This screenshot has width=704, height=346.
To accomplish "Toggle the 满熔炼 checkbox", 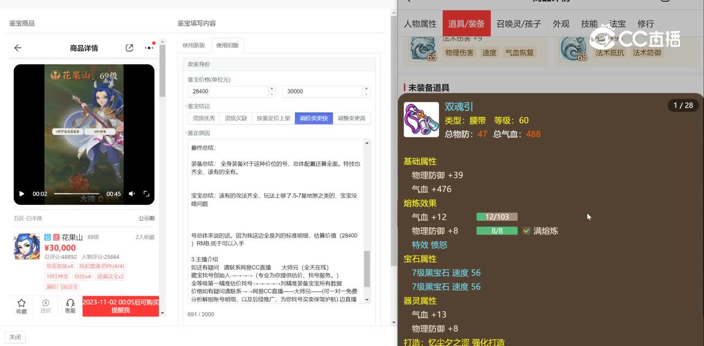I will 526,231.
